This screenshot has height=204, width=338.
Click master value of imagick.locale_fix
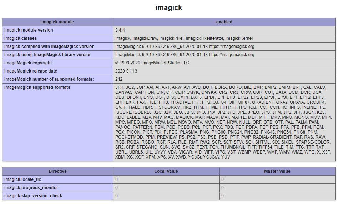[277, 179]
